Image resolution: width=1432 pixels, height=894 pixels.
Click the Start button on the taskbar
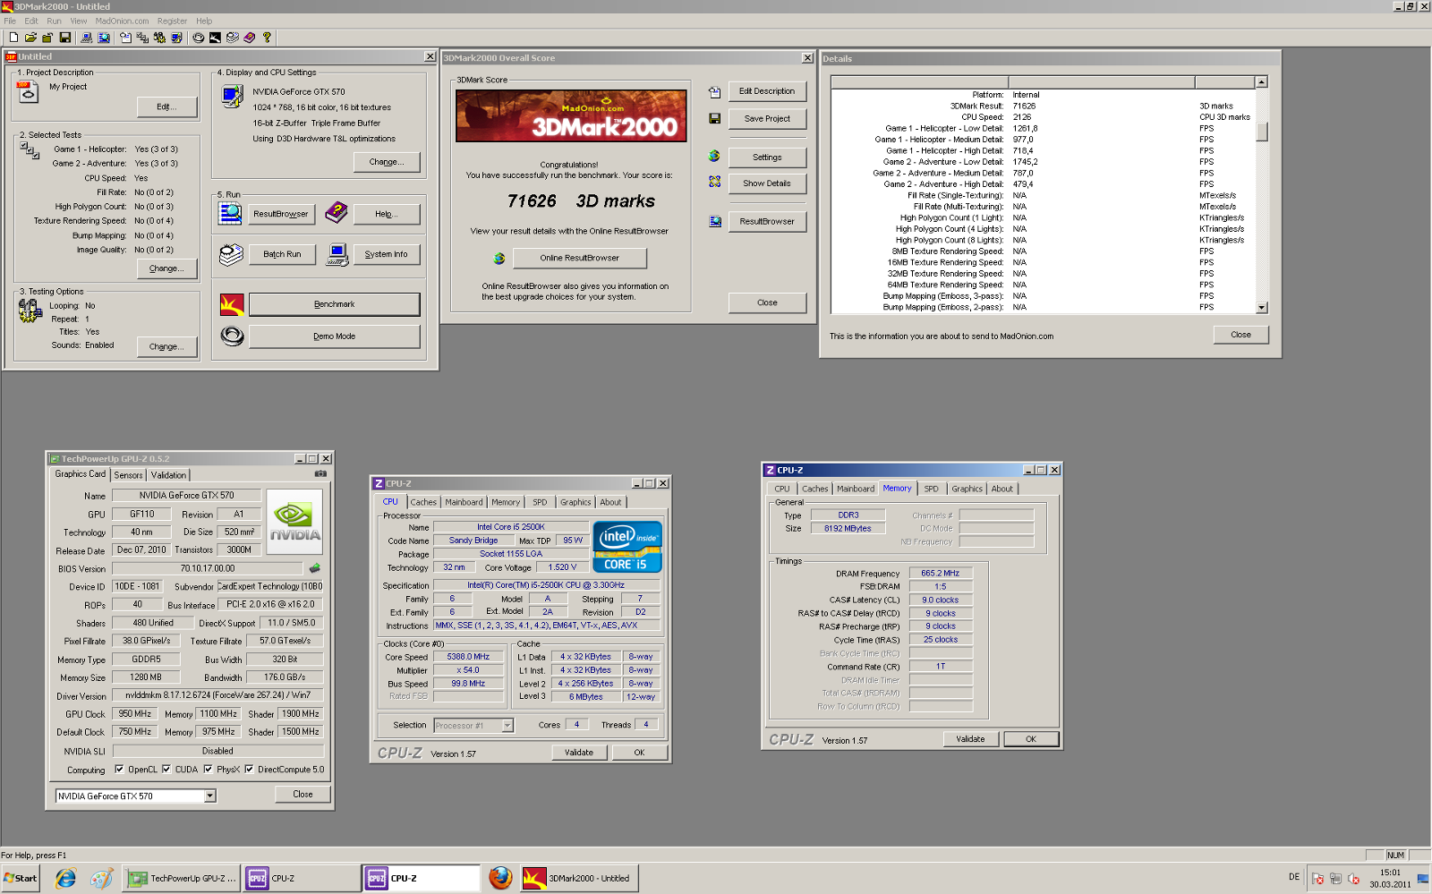21,878
